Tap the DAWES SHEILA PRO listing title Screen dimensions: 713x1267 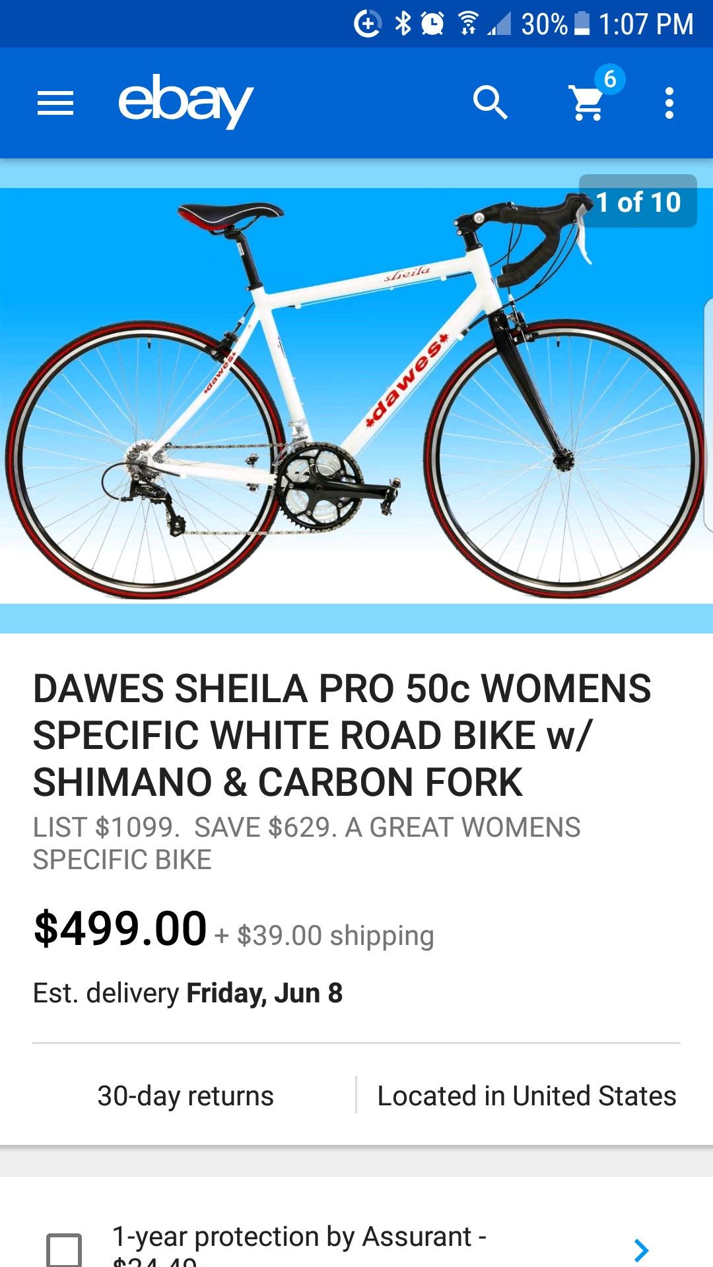(342, 735)
